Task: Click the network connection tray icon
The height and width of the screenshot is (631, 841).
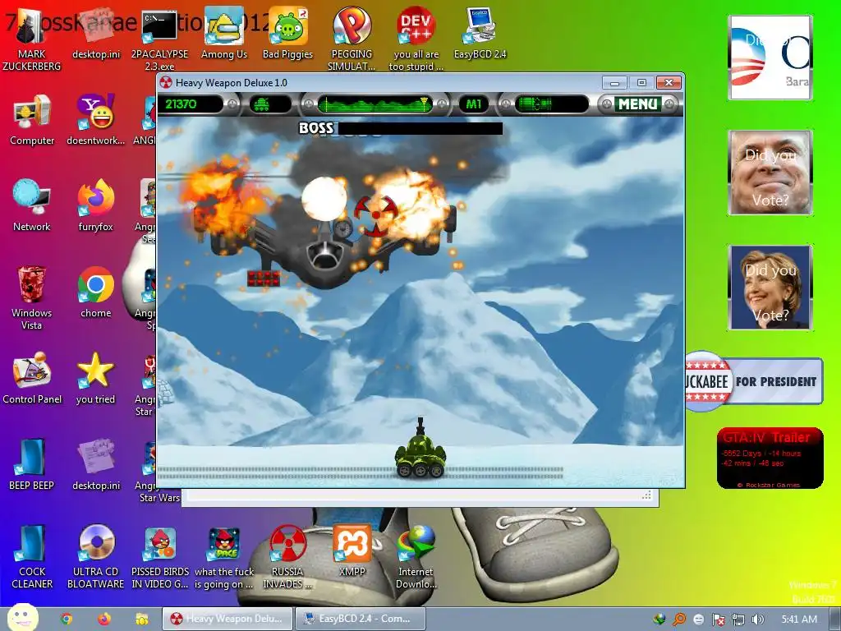Action: 738,619
